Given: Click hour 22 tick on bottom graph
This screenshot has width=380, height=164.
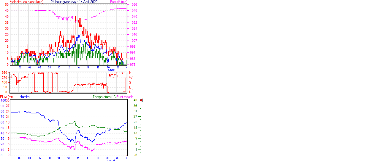Looking at the screenshot, I should [118, 158].
